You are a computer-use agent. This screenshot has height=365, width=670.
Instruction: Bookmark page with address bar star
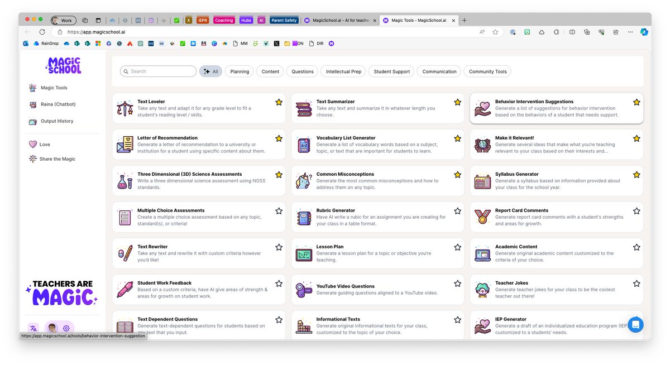495,32
